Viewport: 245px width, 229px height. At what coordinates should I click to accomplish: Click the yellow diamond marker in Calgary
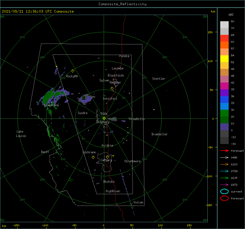[108, 157]
